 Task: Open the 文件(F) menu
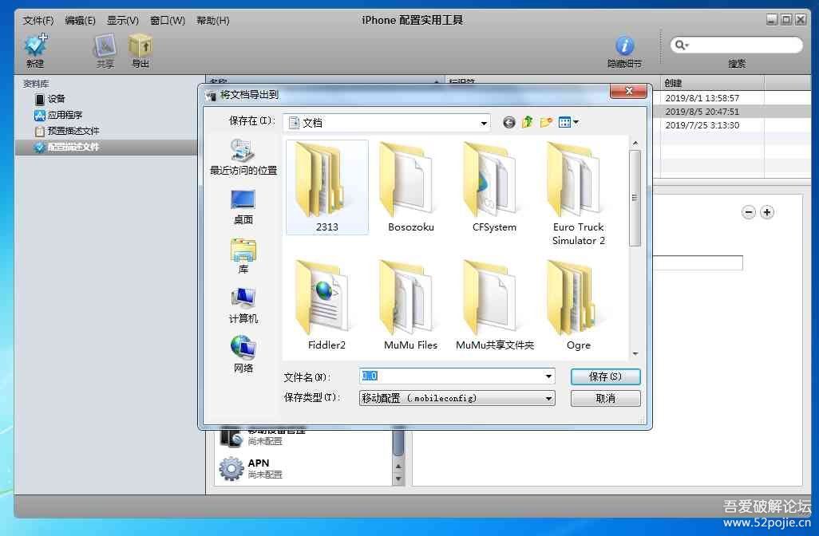coord(38,21)
